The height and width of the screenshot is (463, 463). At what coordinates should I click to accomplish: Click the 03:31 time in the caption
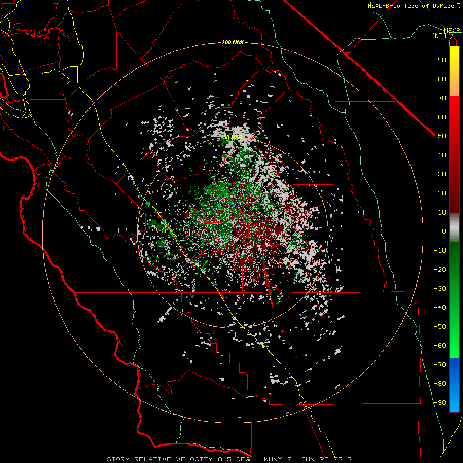pos(345,459)
